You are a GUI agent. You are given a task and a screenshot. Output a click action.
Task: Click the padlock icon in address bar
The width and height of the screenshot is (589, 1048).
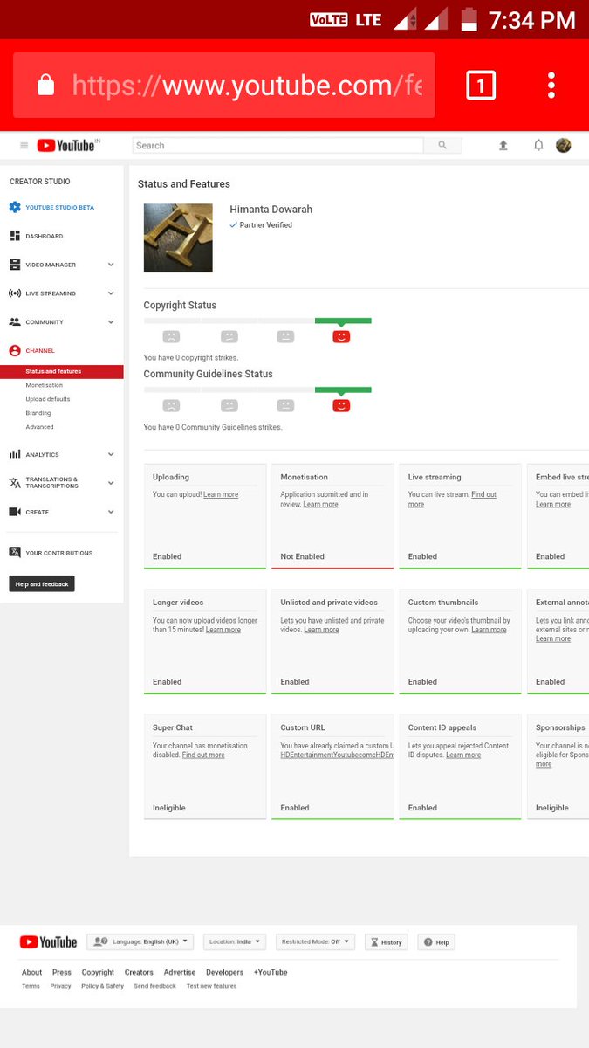click(45, 86)
